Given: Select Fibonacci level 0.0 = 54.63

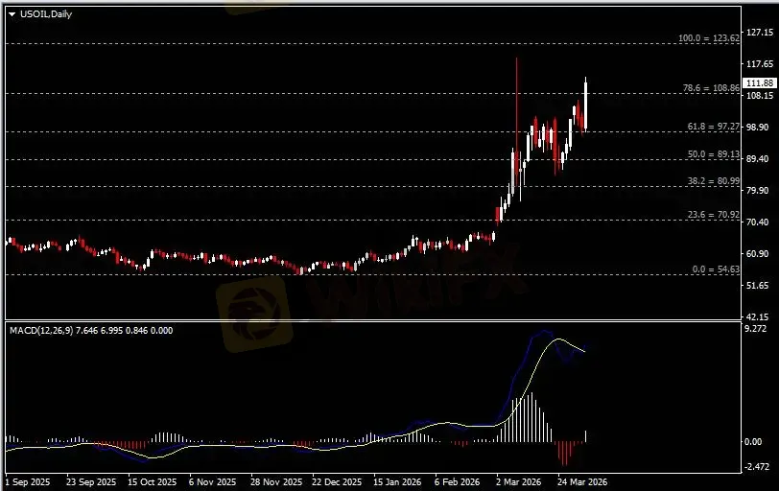Looking at the screenshot, I should click(716, 269).
